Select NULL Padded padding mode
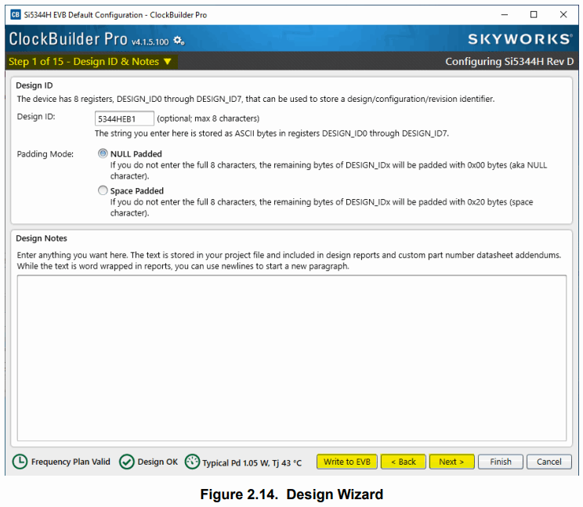Screen dimensions: 583x507 [x=103, y=154]
